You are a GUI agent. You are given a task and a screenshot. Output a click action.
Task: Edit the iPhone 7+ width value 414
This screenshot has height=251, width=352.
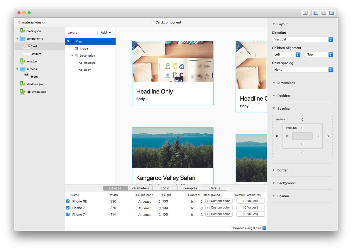point(113,214)
